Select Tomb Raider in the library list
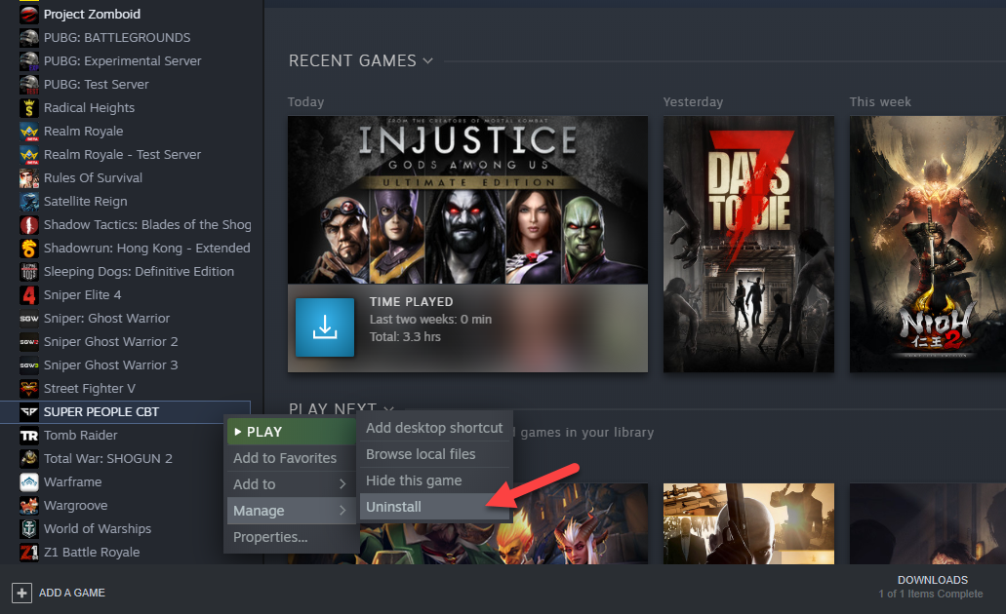The width and height of the screenshot is (1006, 614). pyautogui.click(x=80, y=436)
